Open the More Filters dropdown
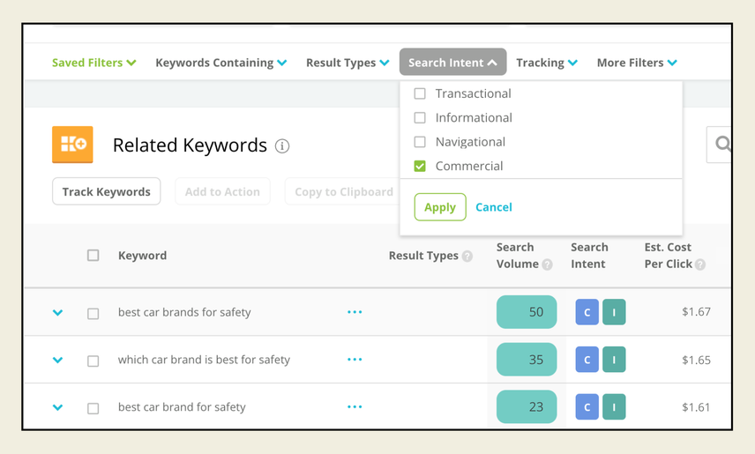 point(637,63)
